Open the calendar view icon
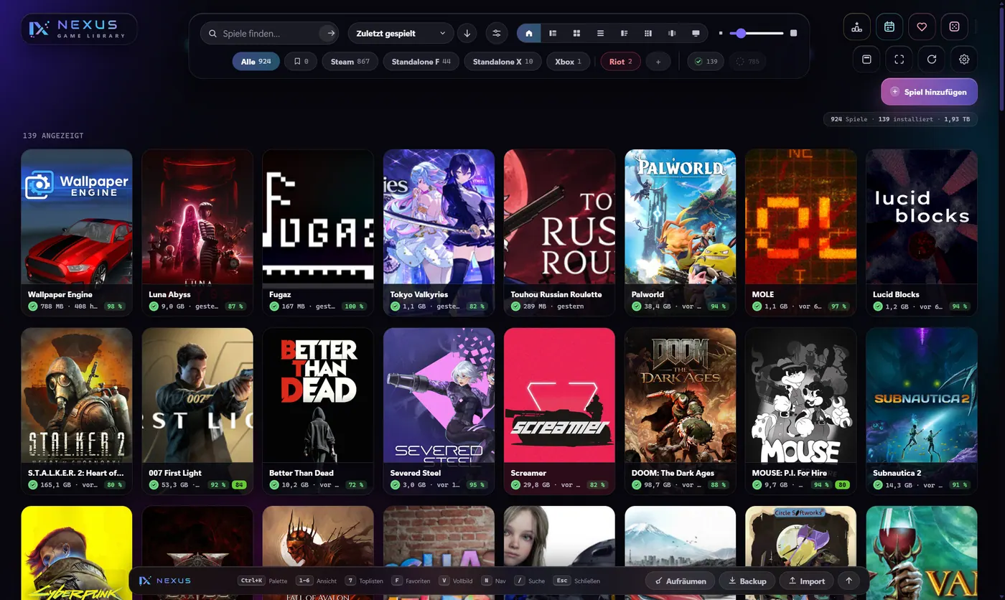 (x=889, y=27)
